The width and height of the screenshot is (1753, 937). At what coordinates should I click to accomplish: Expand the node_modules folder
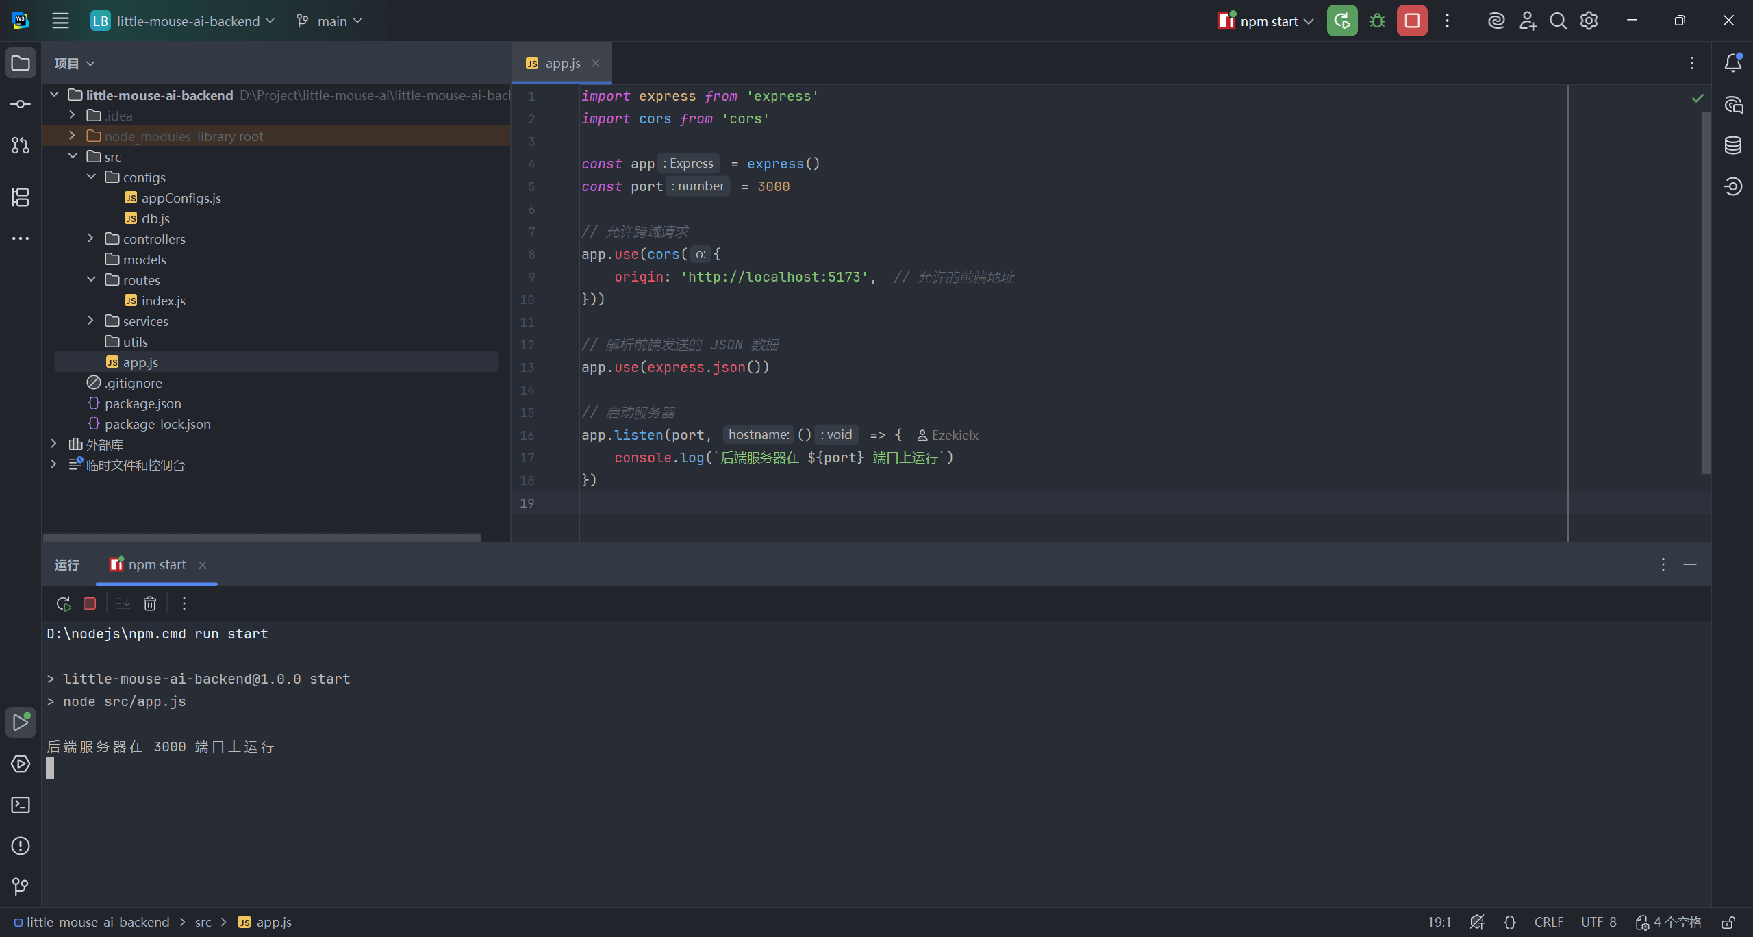click(x=72, y=136)
